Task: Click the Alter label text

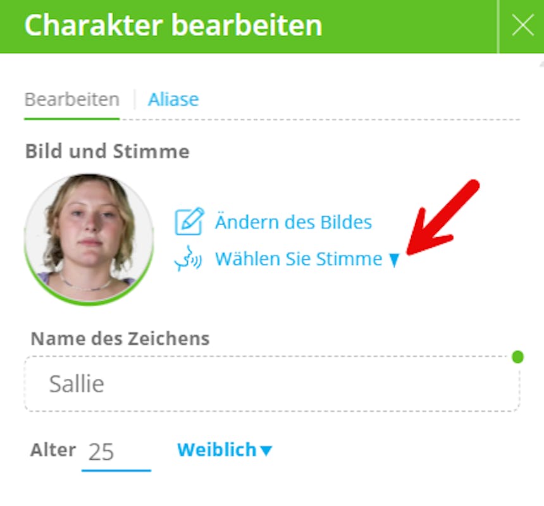Action: coord(53,450)
